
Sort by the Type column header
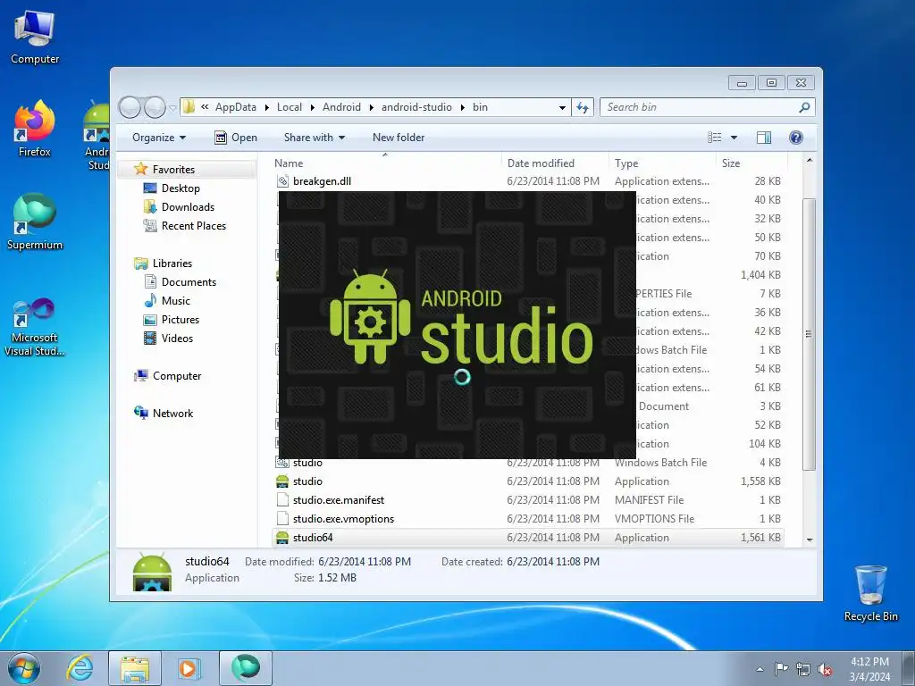pyautogui.click(x=662, y=163)
